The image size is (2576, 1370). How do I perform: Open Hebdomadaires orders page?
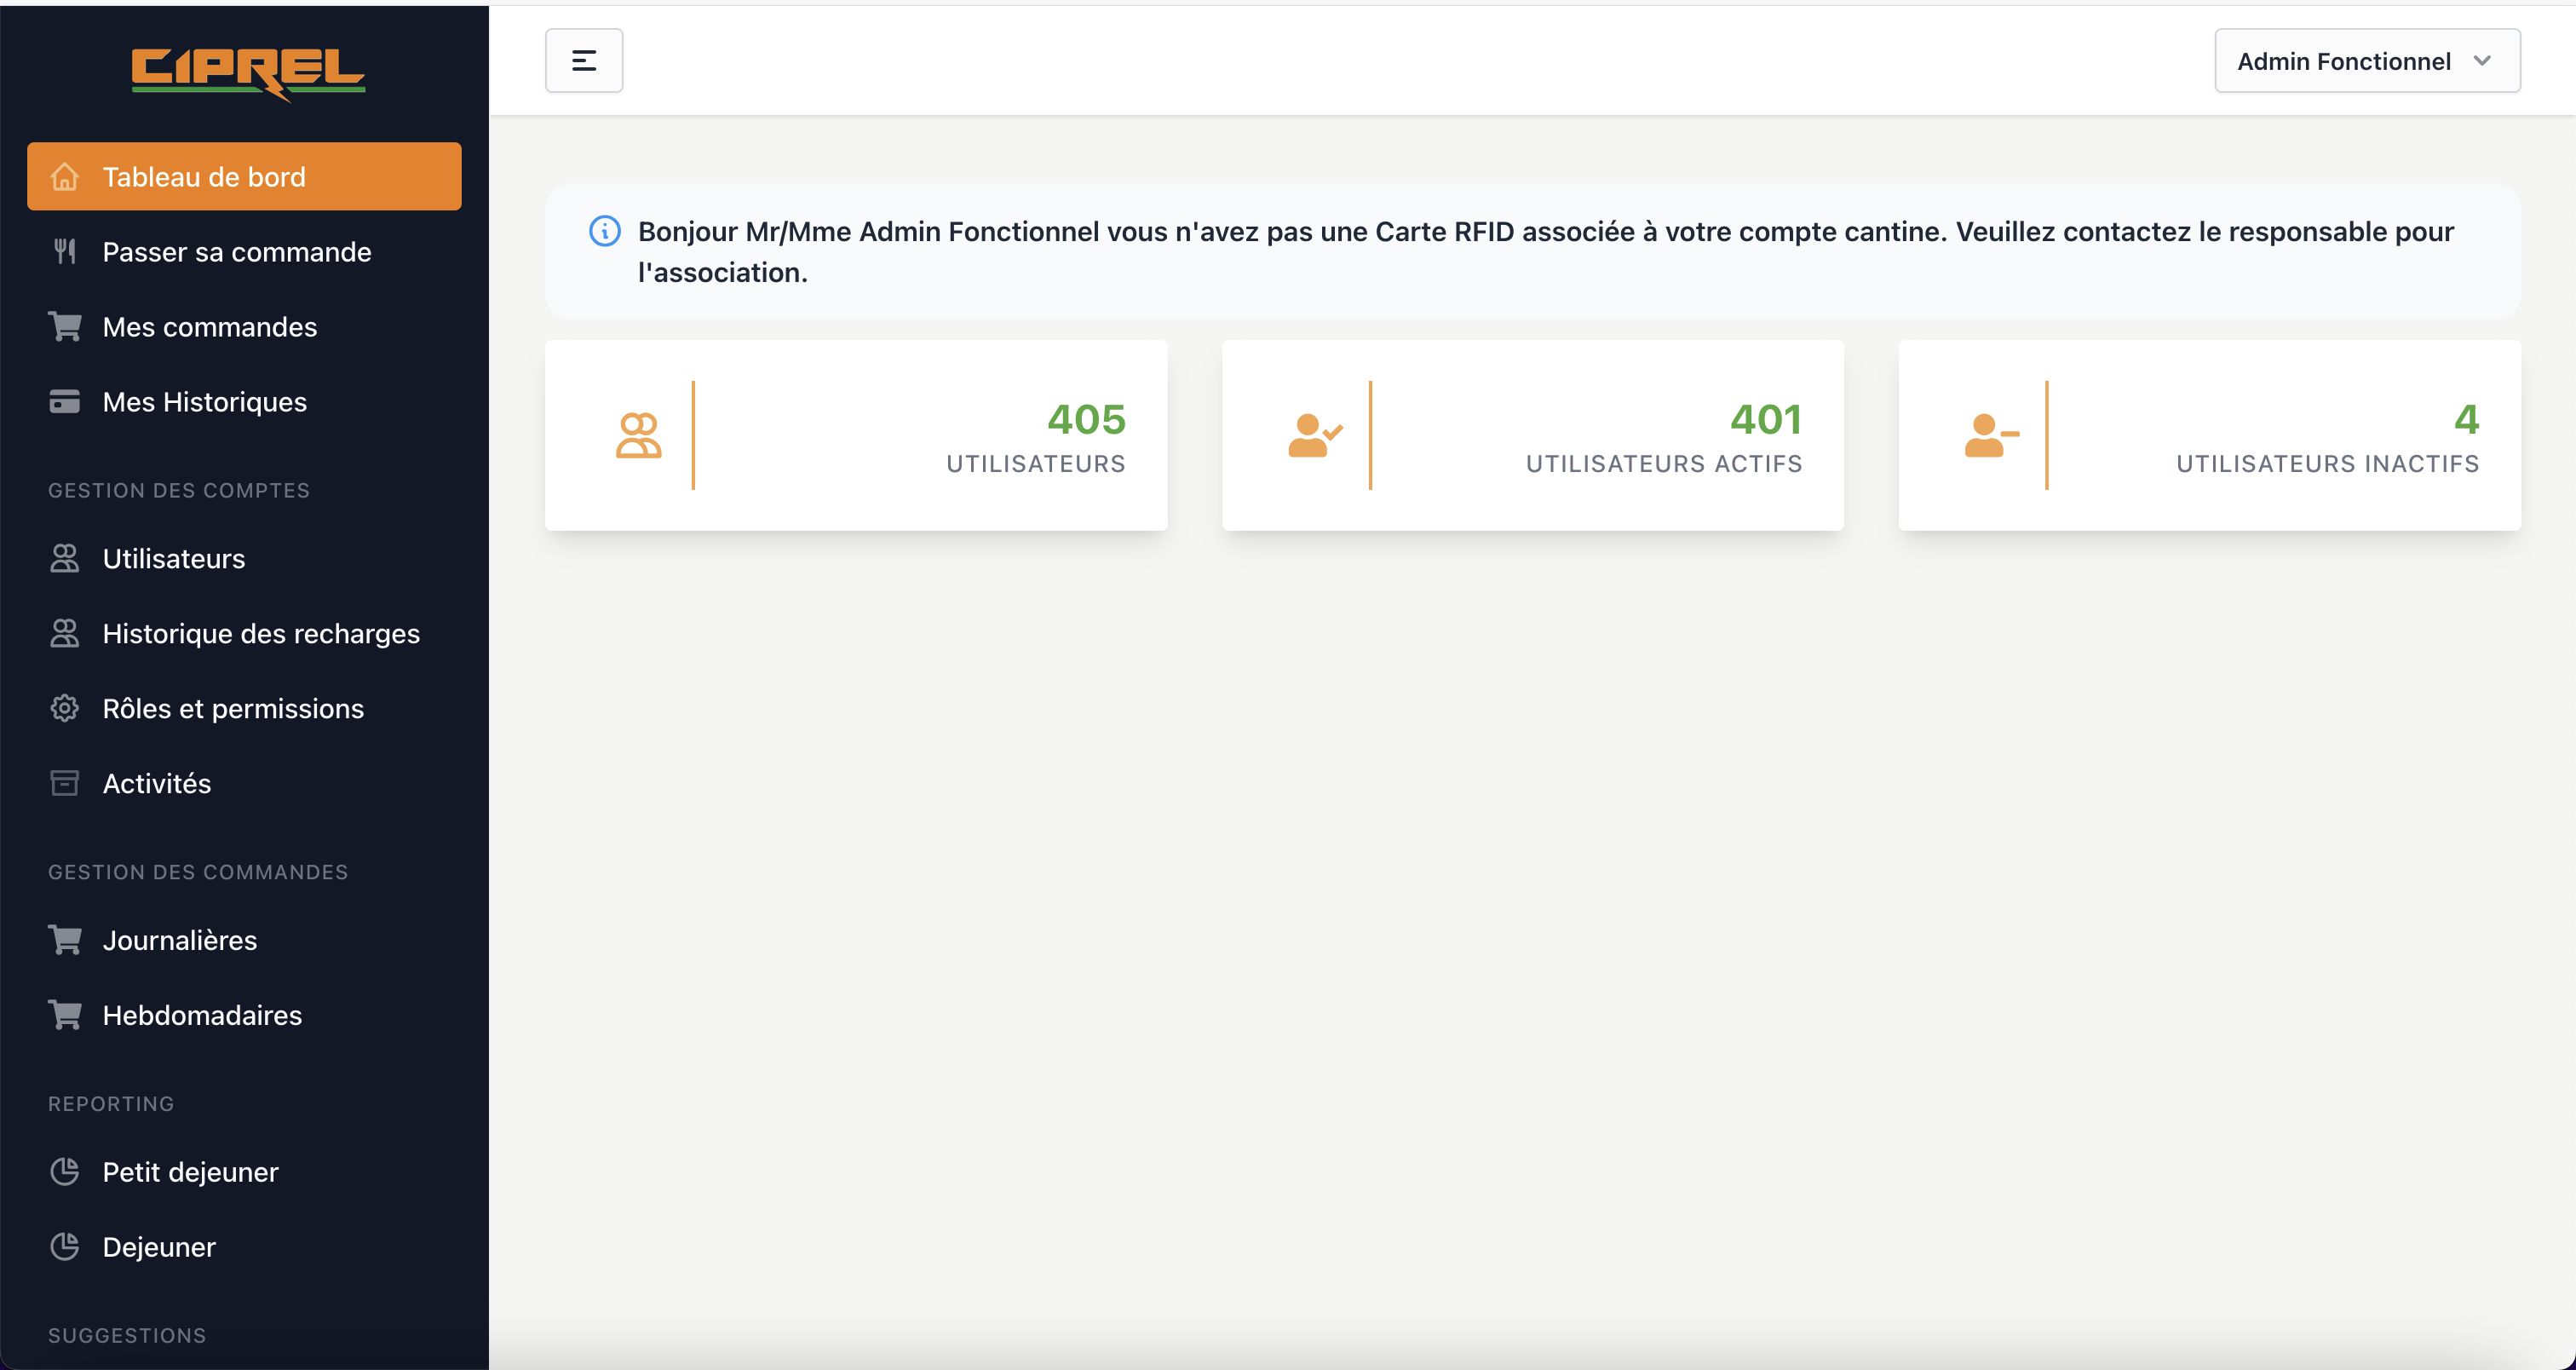pyautogui.click(x=201, y=1015)
